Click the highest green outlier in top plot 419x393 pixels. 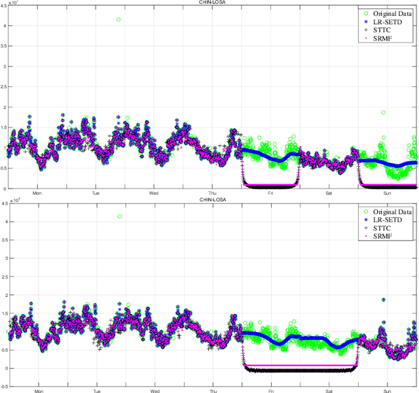coord(118,20)
